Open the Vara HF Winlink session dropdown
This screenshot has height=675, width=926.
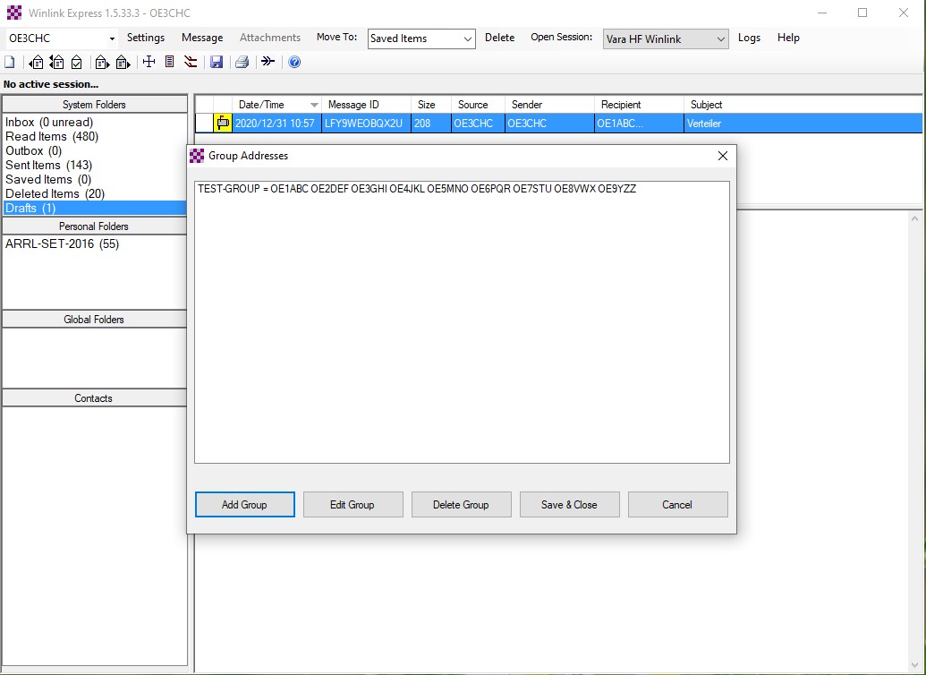(720, 39)
